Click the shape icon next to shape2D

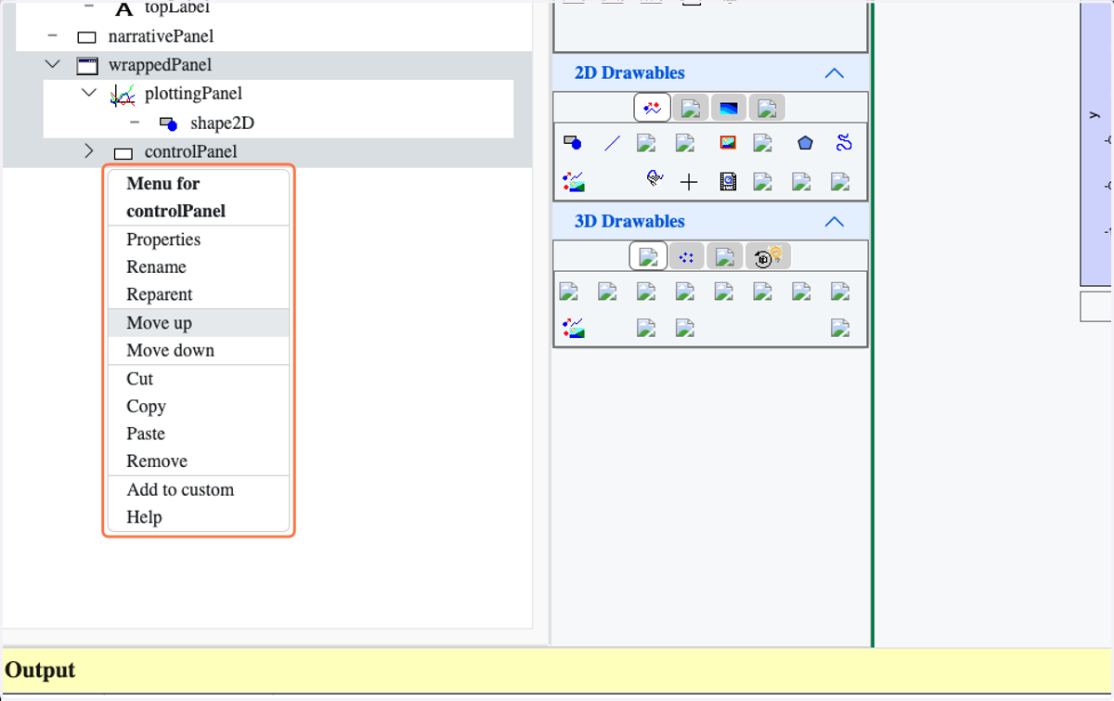pyautogui.click(x=168, y=123)
